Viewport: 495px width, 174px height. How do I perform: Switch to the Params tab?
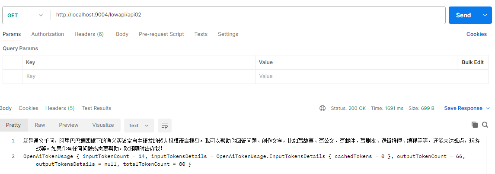click(x=12, y=34)
